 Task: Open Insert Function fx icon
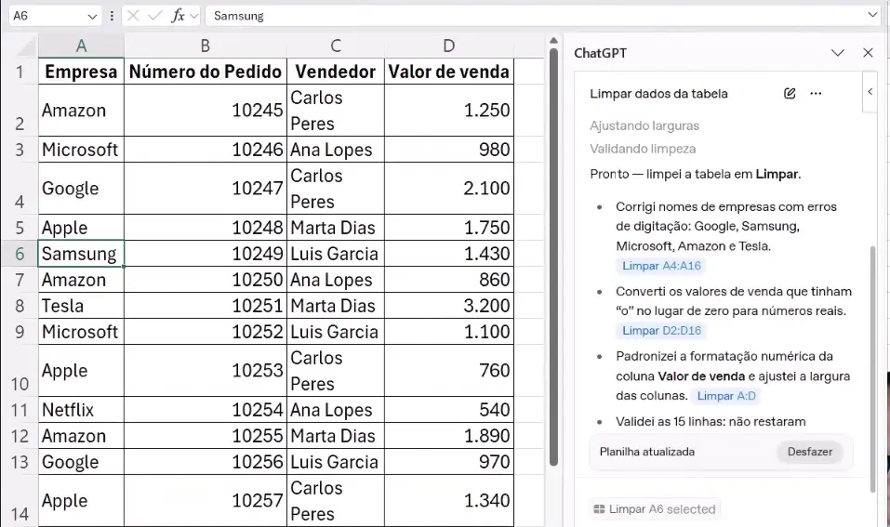179,16
